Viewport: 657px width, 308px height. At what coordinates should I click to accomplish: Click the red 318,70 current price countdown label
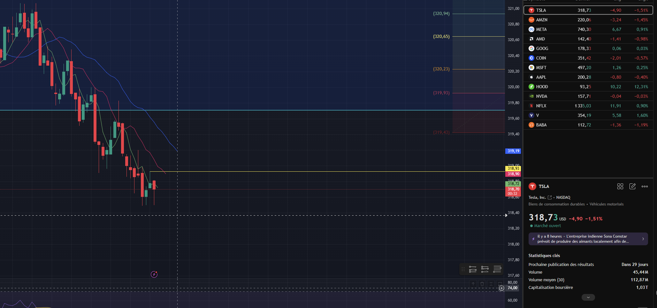513,191
